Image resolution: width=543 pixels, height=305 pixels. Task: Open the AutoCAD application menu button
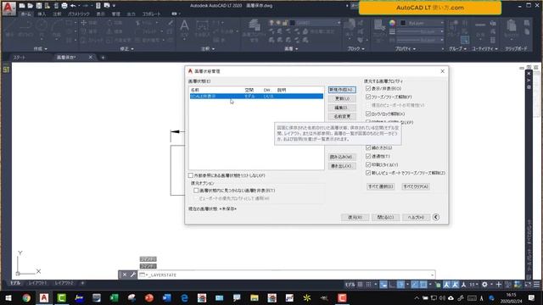coord(8,8)
